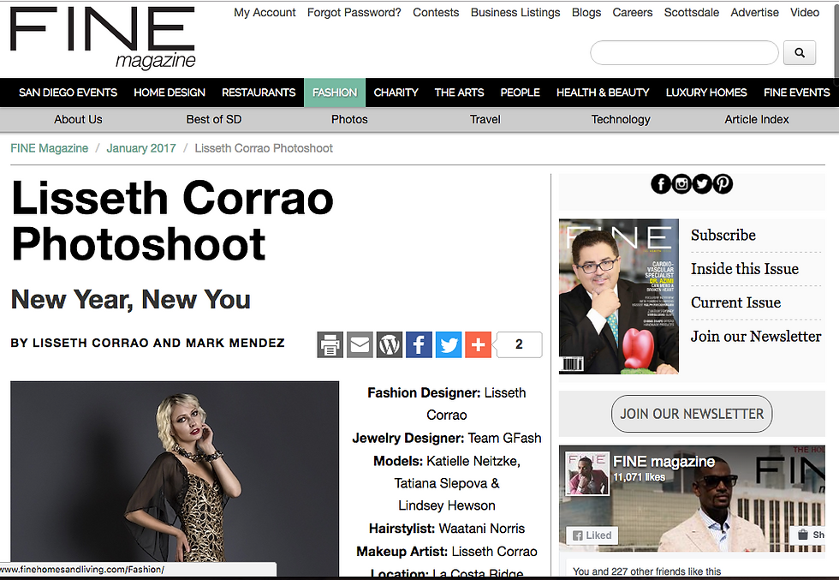
Task: Click the byline Lisseth Corrao and Mark Mendez
Action: tap(147, 343)
